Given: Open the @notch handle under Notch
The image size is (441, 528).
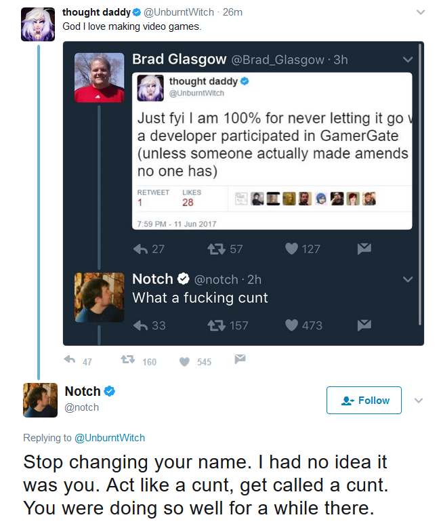Looking at the screenshot, I should pyautogui.click(x=81, y=407).
